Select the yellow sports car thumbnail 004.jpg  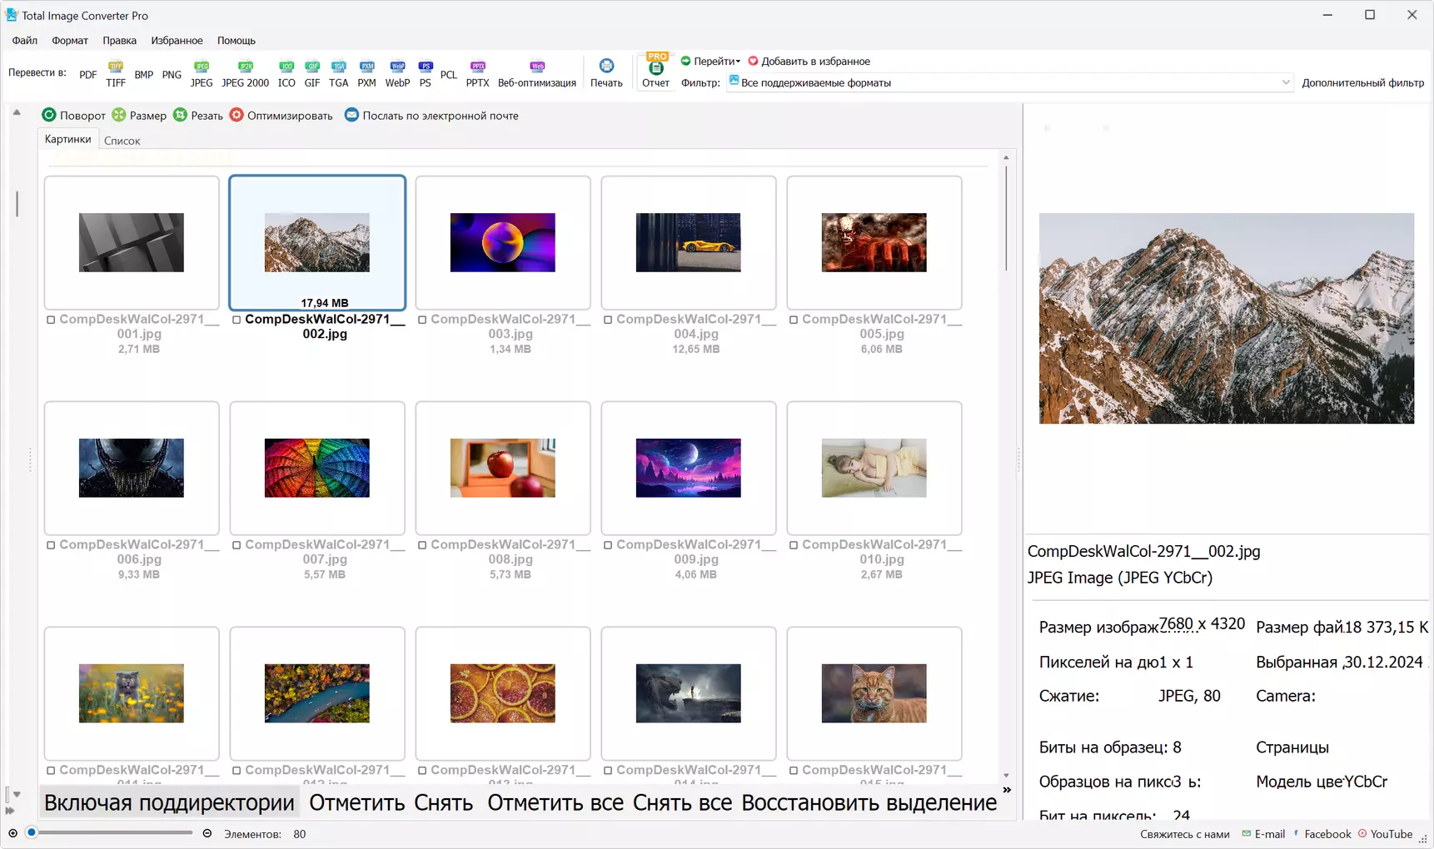click(x=689, y=242)
